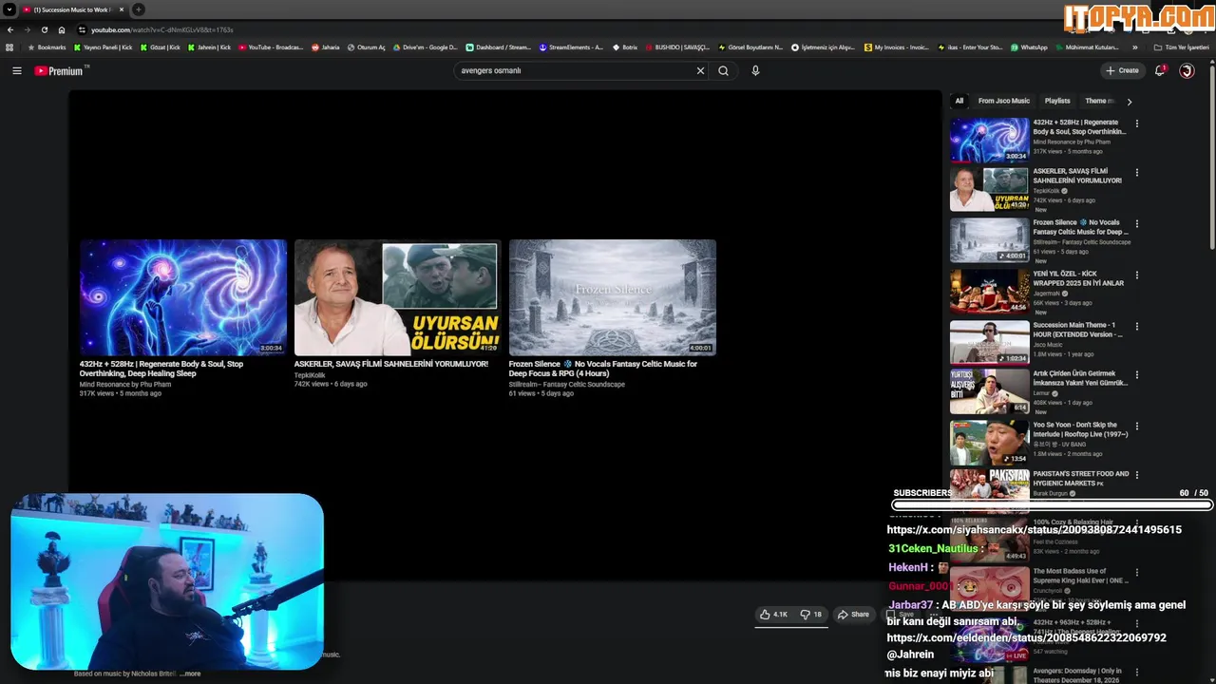Expand the description with ...more
Viewport: 1216px width, 684px height.
pos(190,674)
